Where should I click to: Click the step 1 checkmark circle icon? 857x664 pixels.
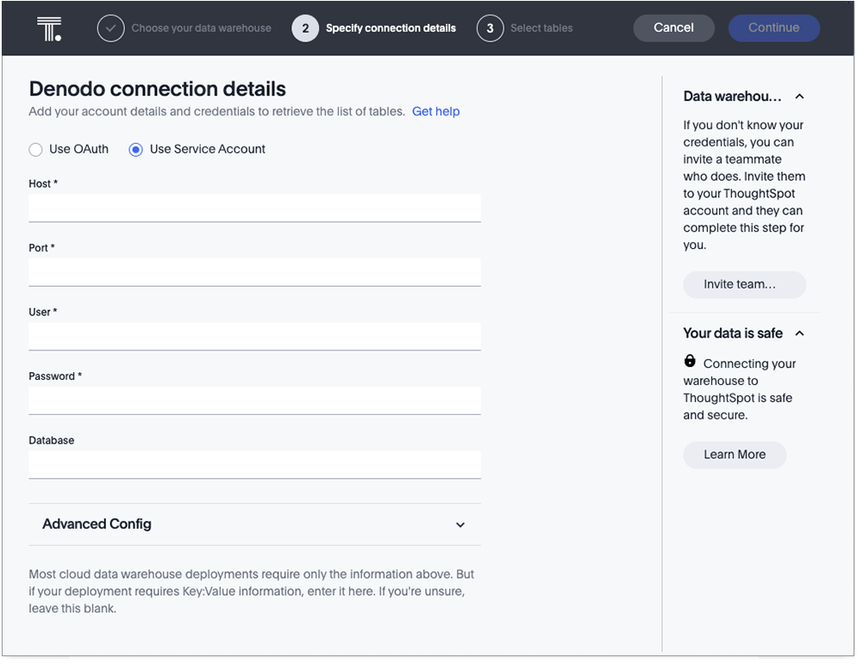tap(110, 28)
